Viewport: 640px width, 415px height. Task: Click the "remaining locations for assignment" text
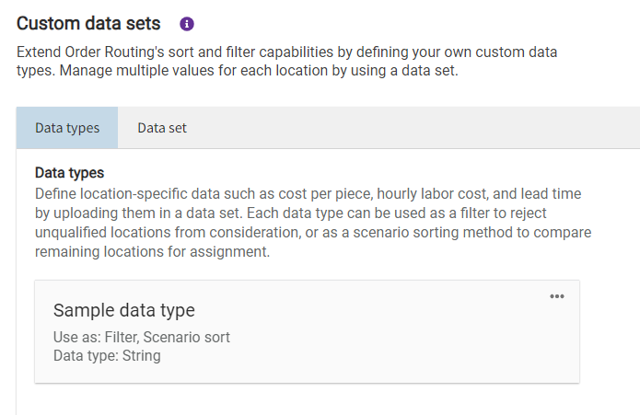tap(152, 251)
